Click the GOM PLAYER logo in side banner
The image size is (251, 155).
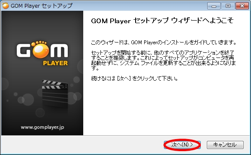(42, 53)
